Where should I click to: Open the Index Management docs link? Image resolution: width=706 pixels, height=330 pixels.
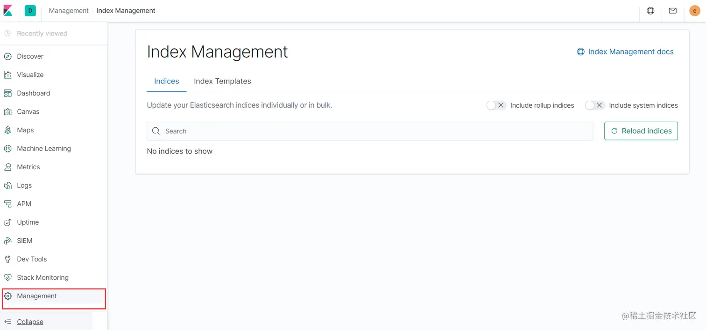coord(625,52)
